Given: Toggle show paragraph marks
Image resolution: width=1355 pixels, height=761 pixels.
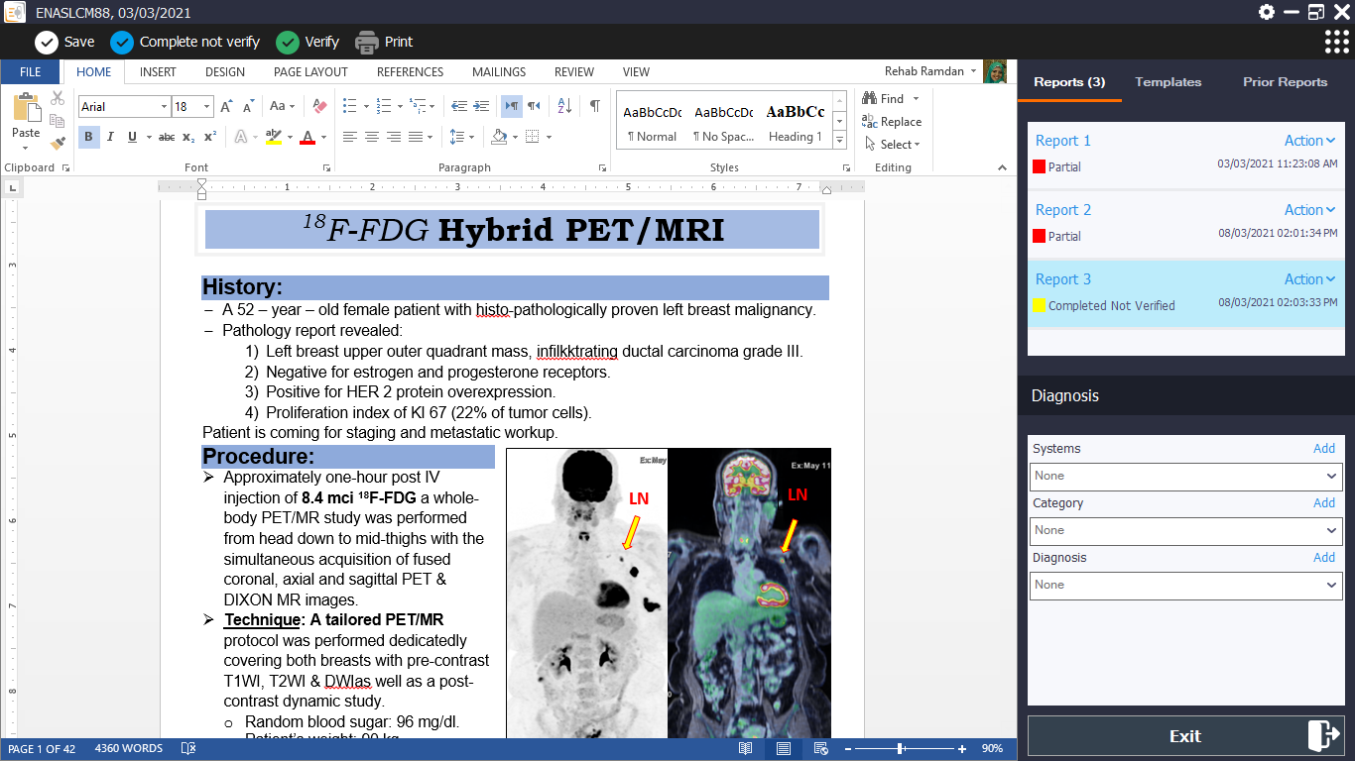Looking at the screenshot, I should (594, 106).
